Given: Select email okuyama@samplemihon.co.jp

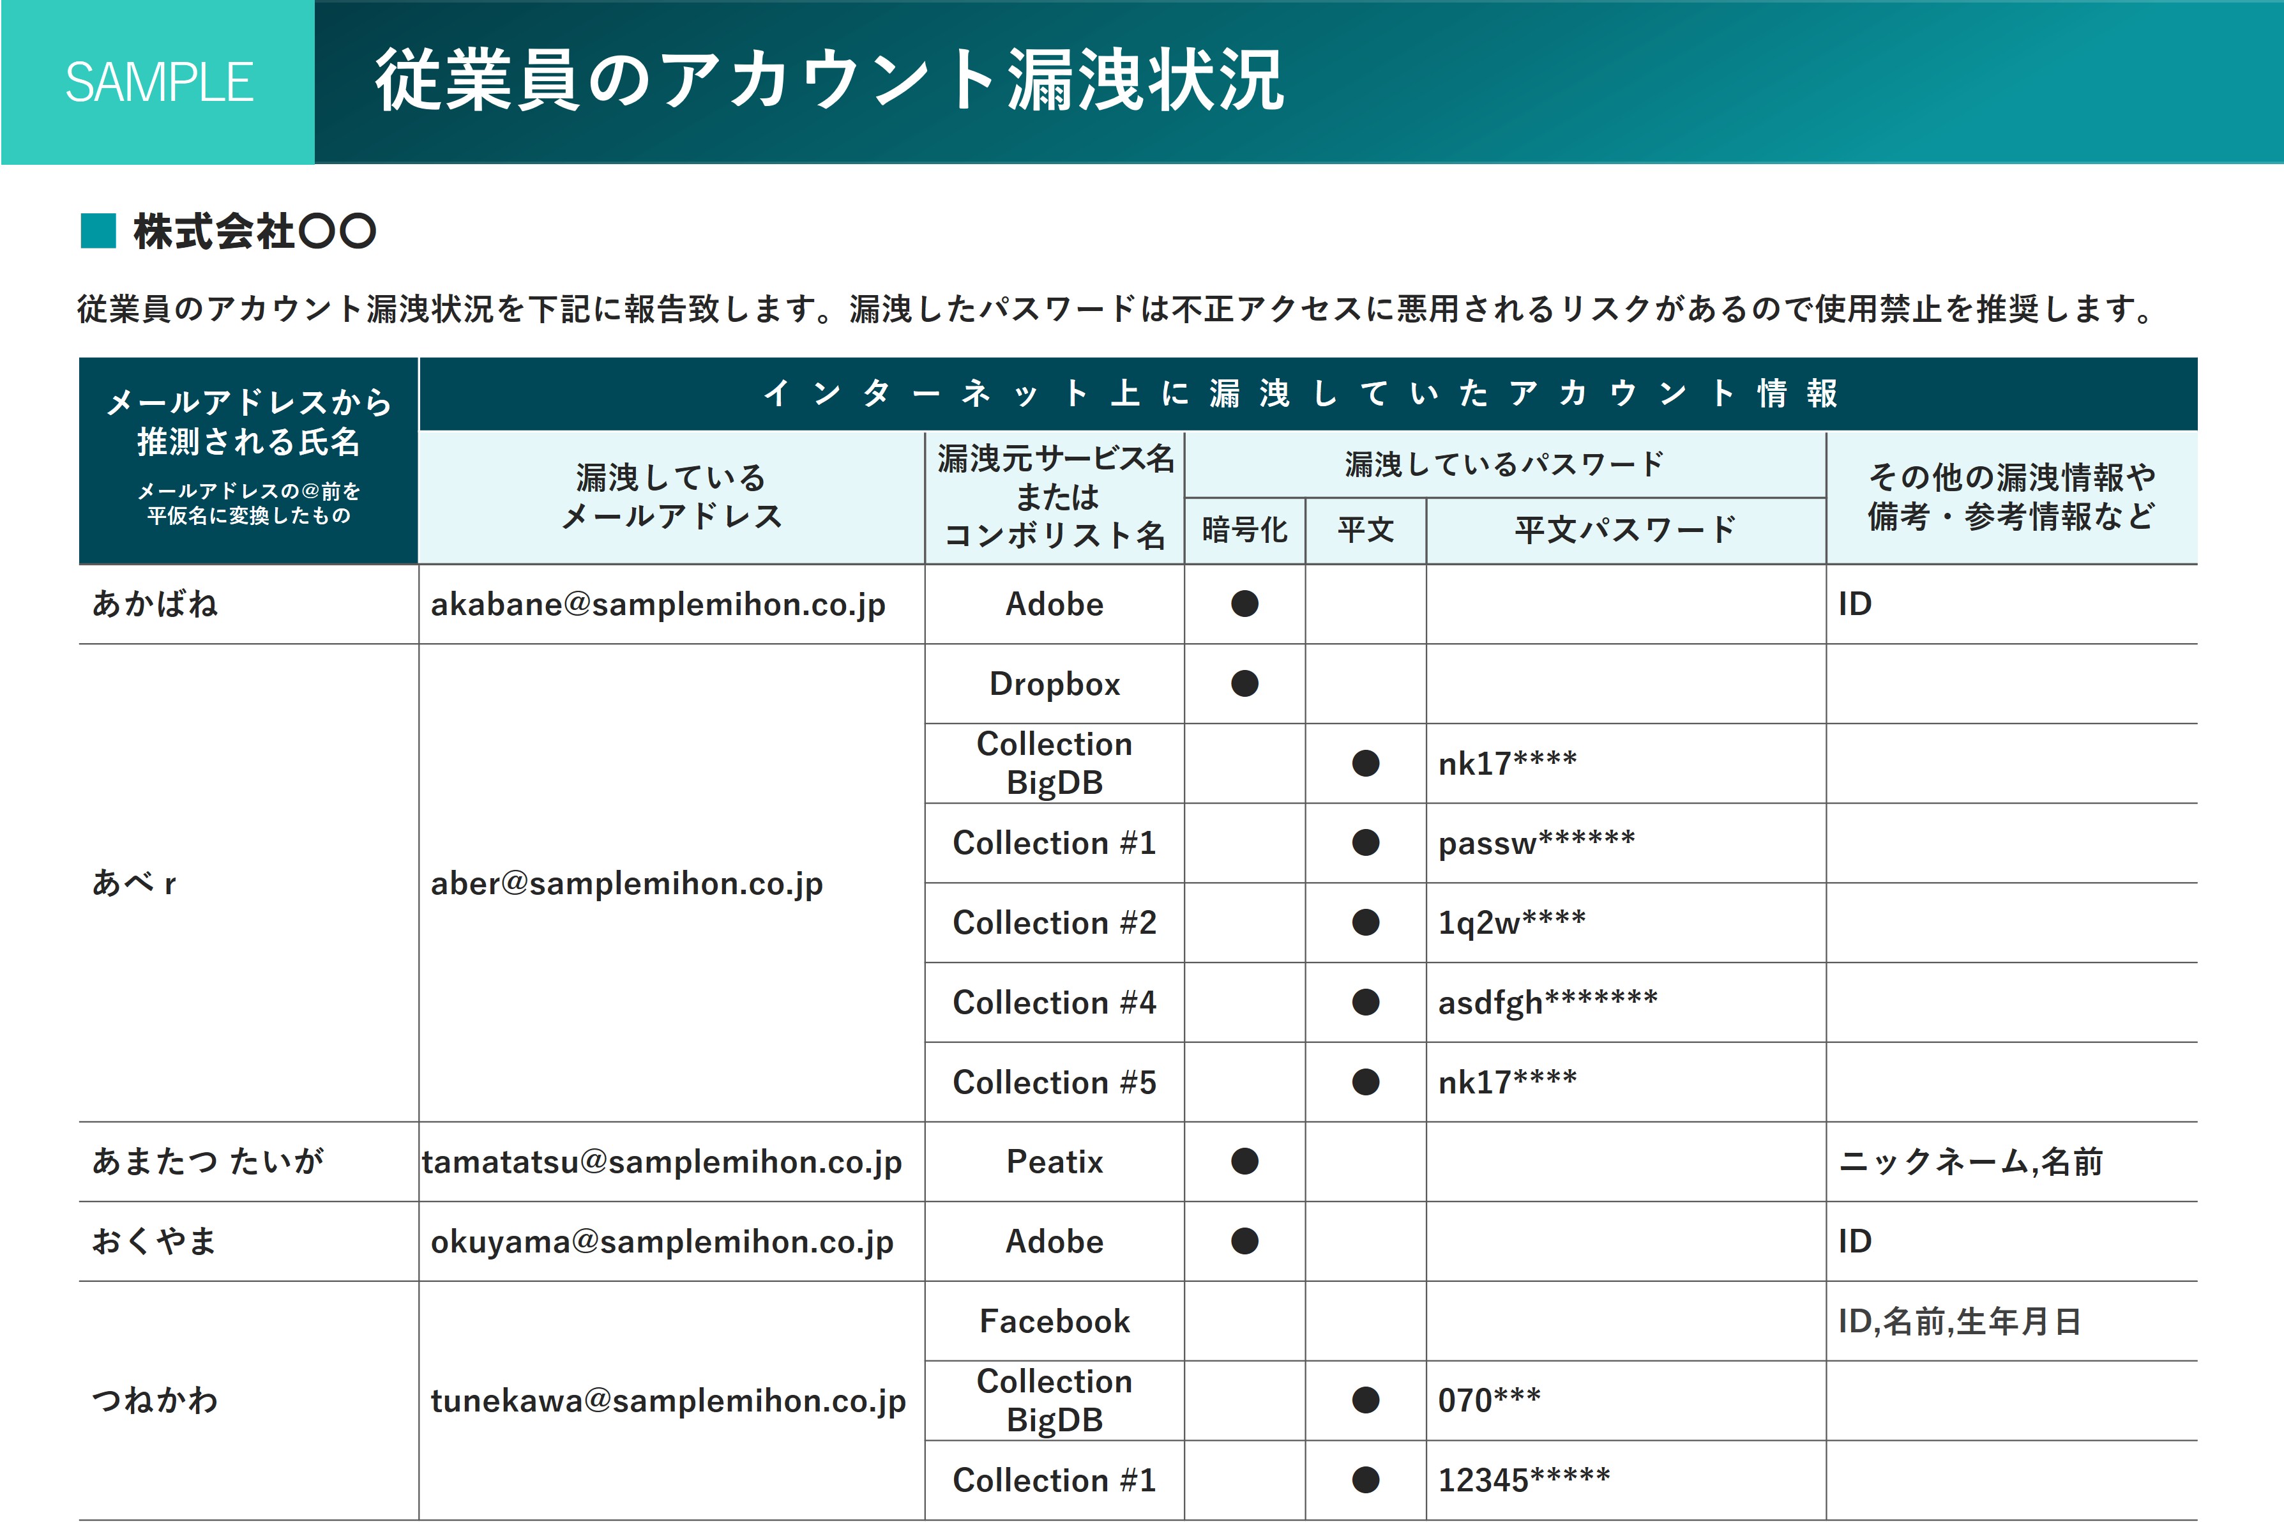Looking at the screenshot, I should (662, 1242).
